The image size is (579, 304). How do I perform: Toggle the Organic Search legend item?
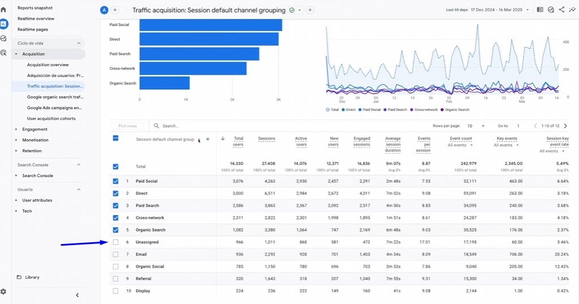(x=454, y=110)
